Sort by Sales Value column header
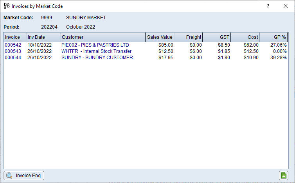Screen dimensions: 295x183 [x=160, y=37]
